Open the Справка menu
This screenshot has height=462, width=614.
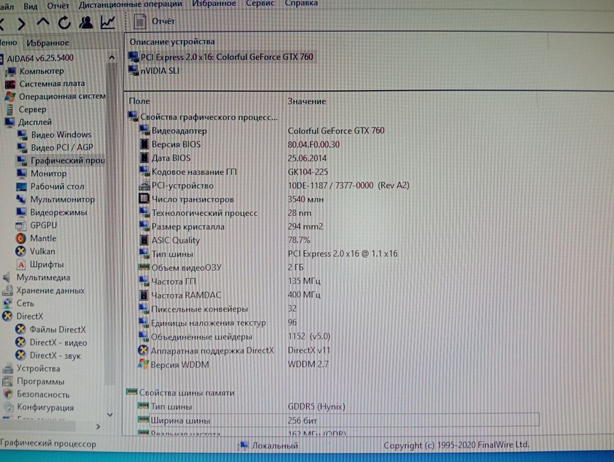[x=301, y=3]
